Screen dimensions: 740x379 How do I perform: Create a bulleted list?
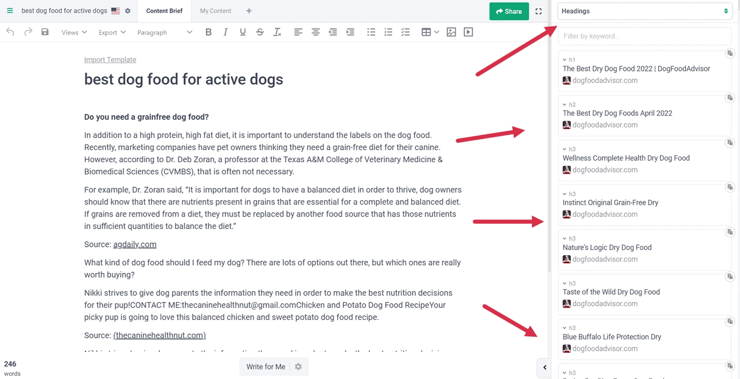coord(371,32)
